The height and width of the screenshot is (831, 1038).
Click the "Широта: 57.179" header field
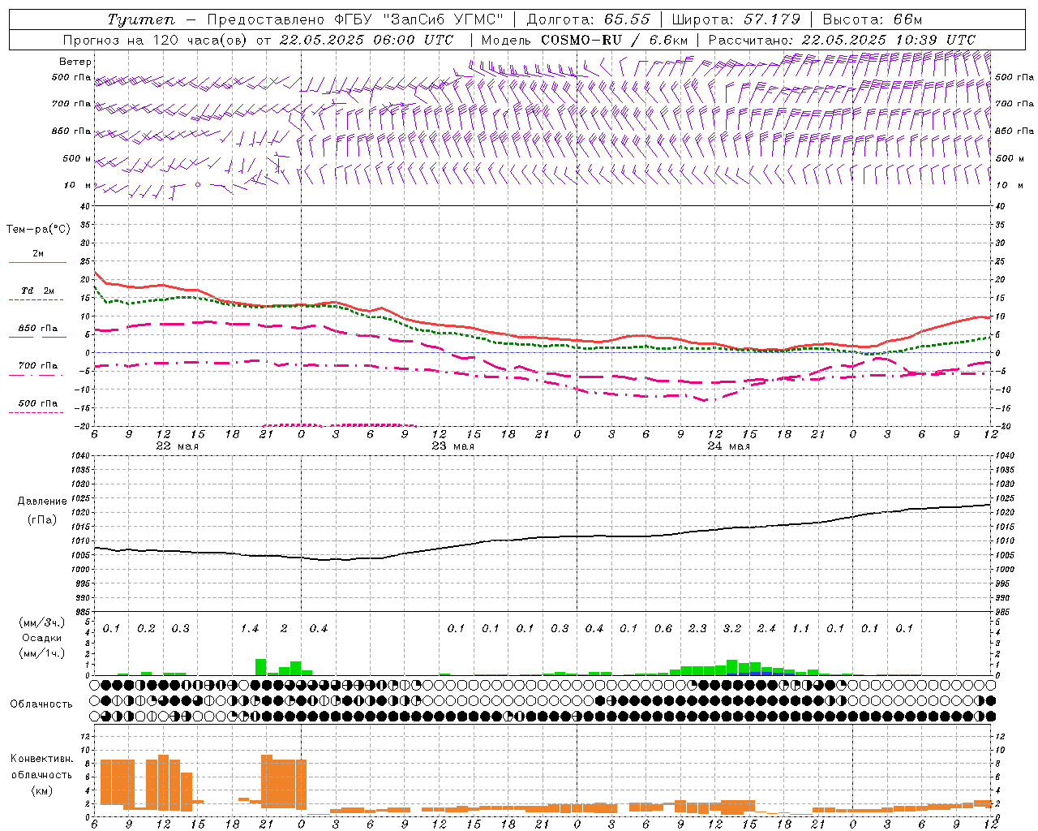pos(736,19)
